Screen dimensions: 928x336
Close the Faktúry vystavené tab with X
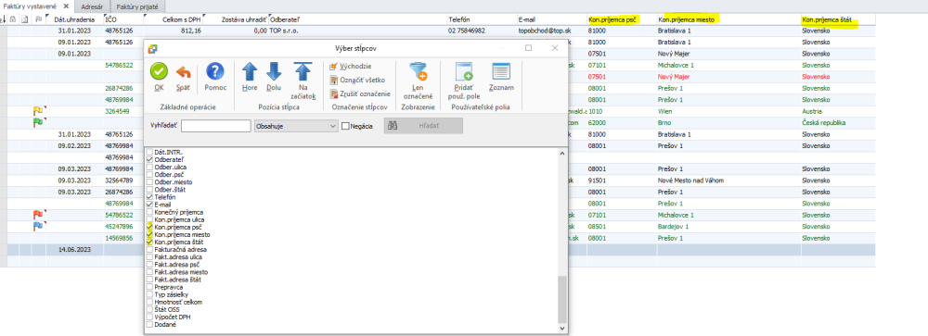[x=65, y=6]
